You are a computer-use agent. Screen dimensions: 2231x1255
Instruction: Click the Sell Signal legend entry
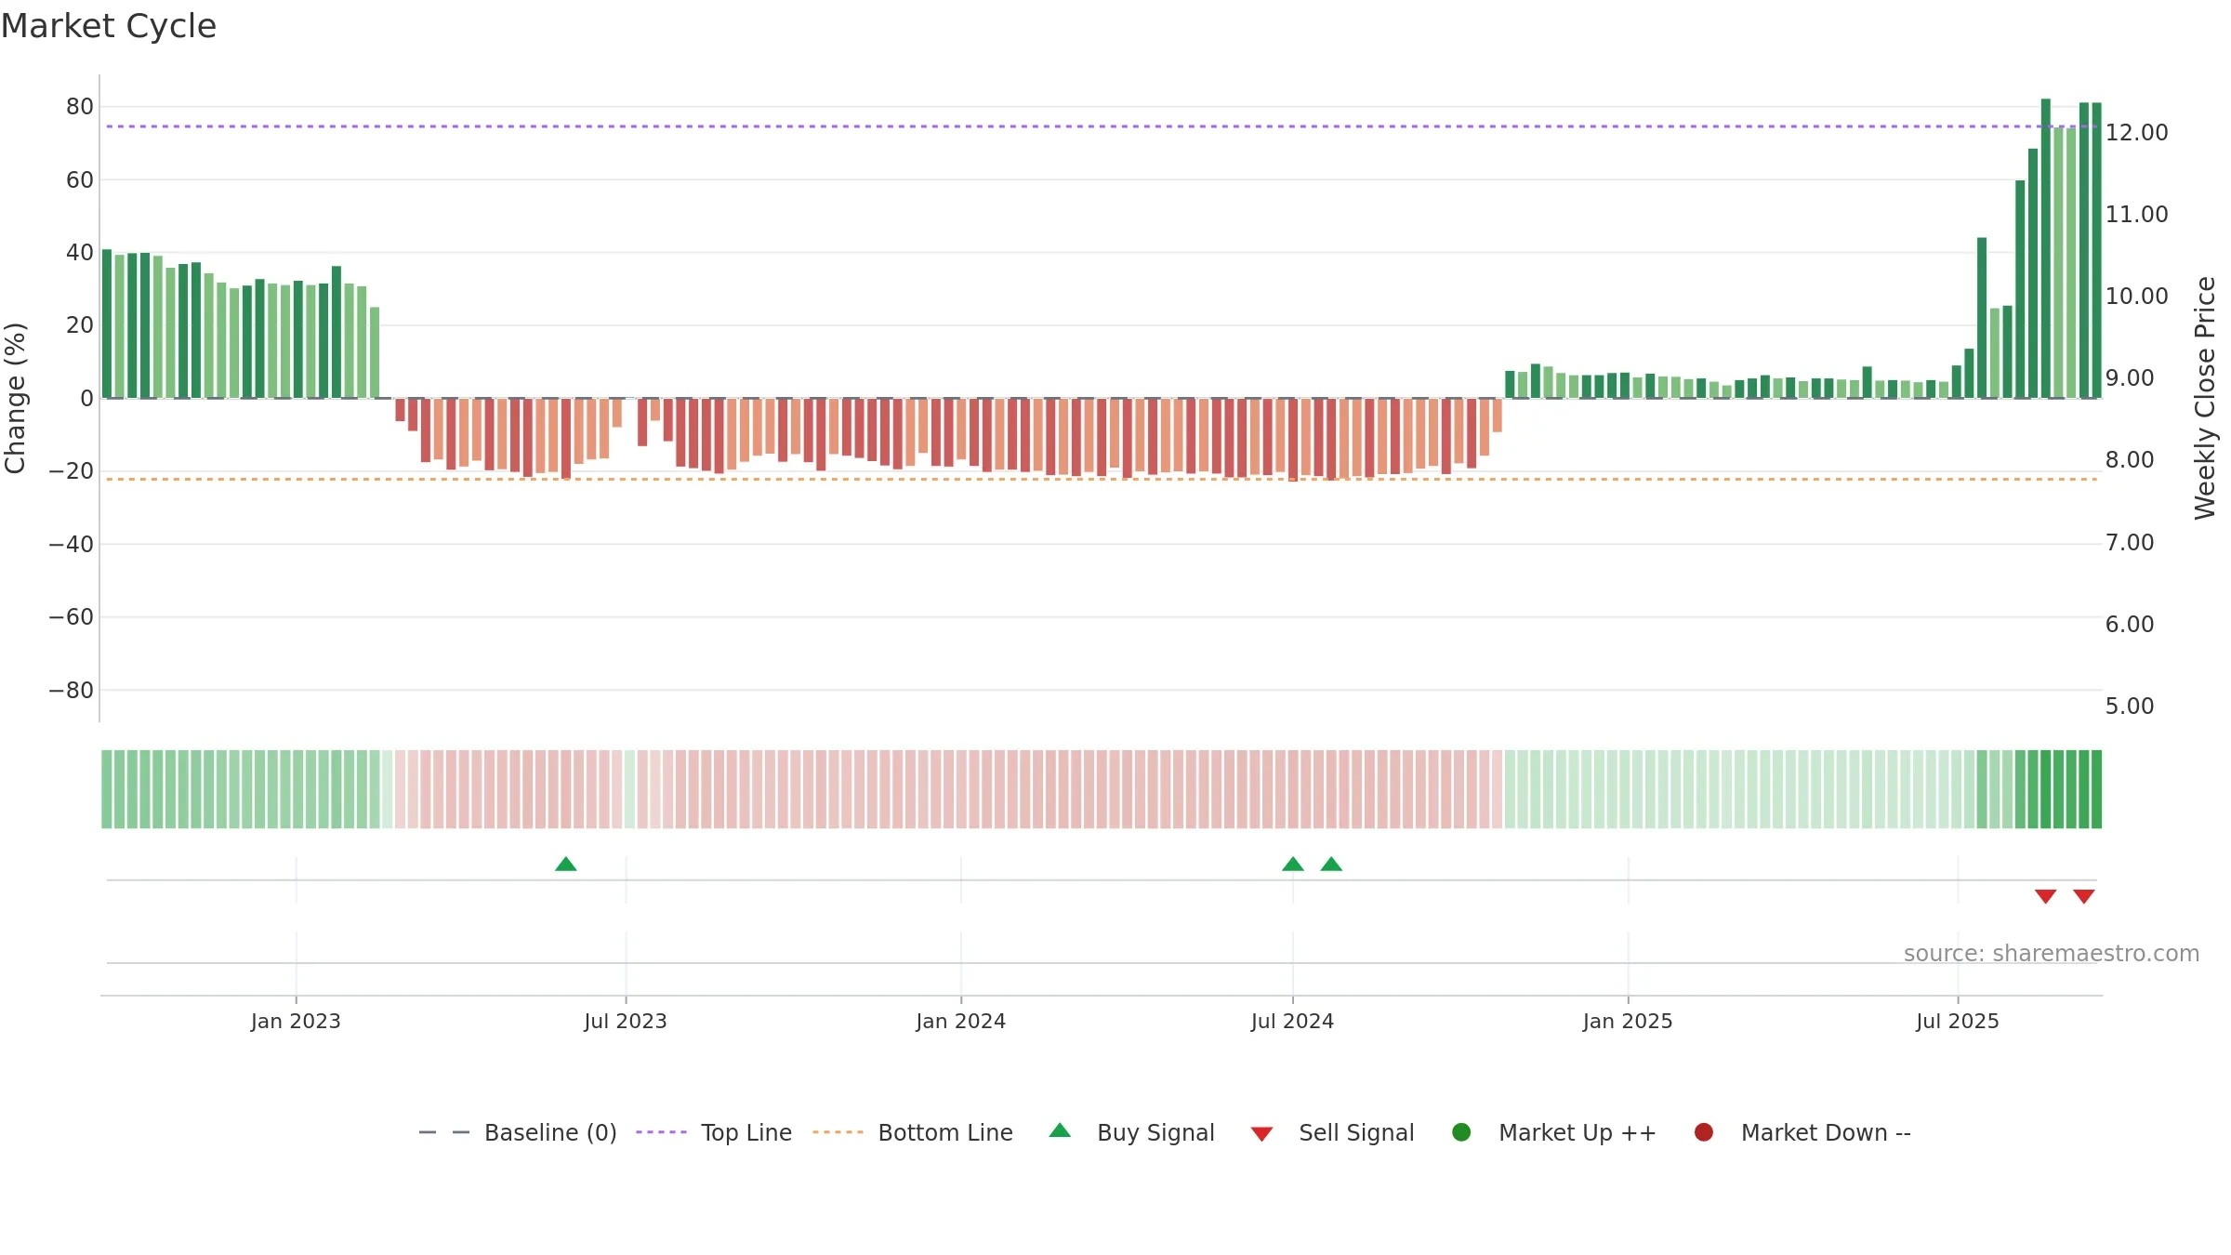(x=1332, y=1132)
